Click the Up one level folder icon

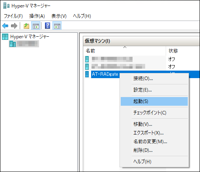click(26, 26)
